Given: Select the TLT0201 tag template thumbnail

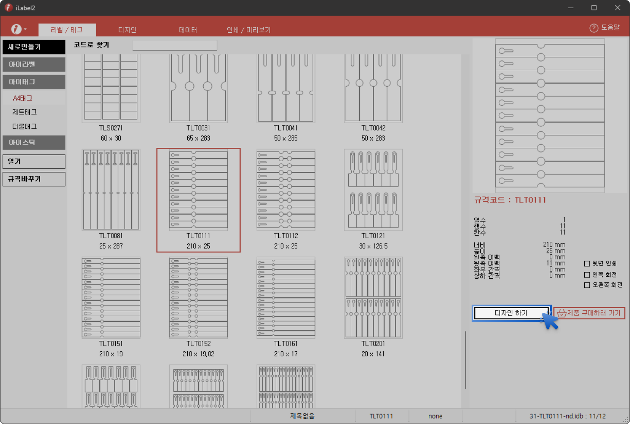Looking at the screenshot, I should coord(373,297).
